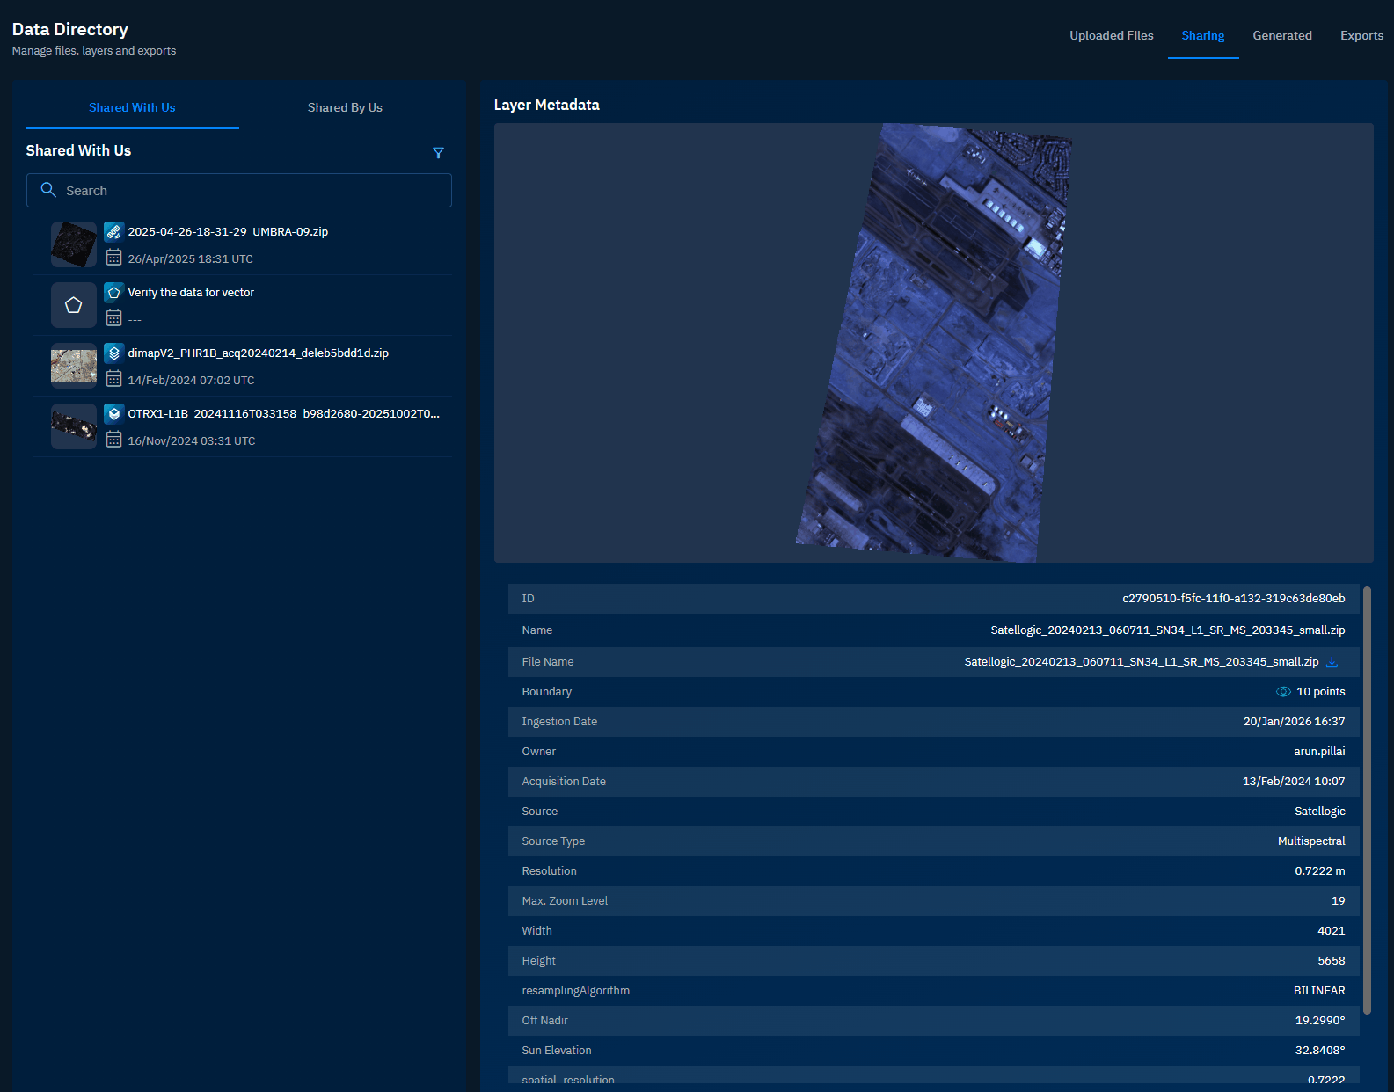Click the vector polygon icon beside Verify the data
This screenshot has height=1092, width=1394.
(113, 293)
